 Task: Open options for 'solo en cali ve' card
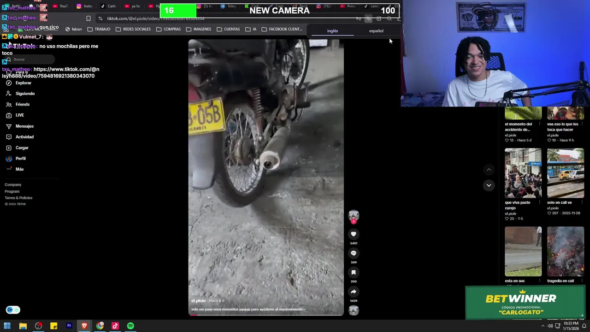(x=582, y=202)
